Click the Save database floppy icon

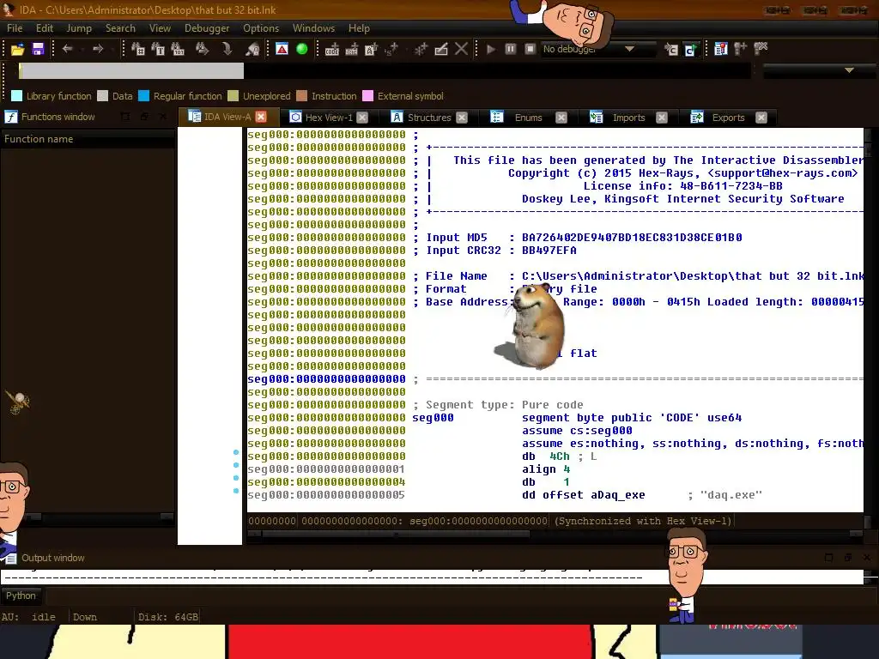(x=38, y=49)
